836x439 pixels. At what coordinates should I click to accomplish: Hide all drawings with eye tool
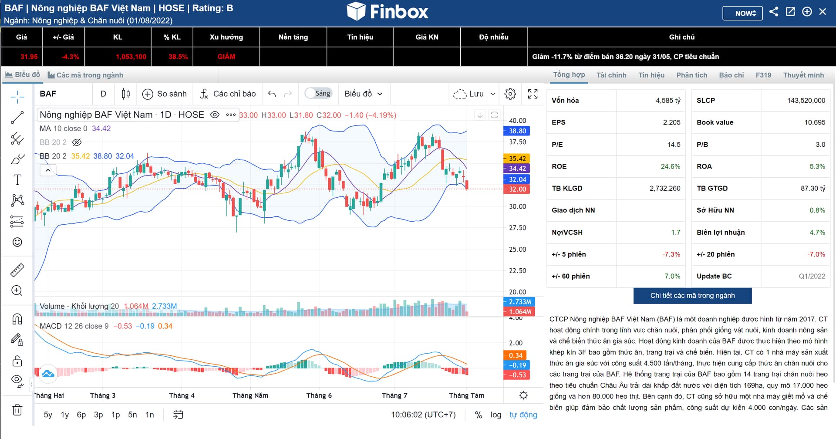(17, 381)
